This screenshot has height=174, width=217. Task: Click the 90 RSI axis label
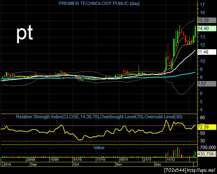203,117
